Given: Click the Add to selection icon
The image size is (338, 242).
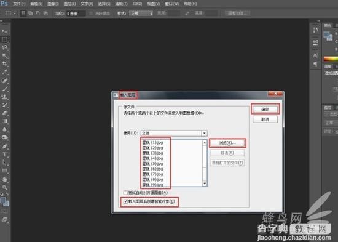Looking at the screenshot, I should tap(31, 13).
